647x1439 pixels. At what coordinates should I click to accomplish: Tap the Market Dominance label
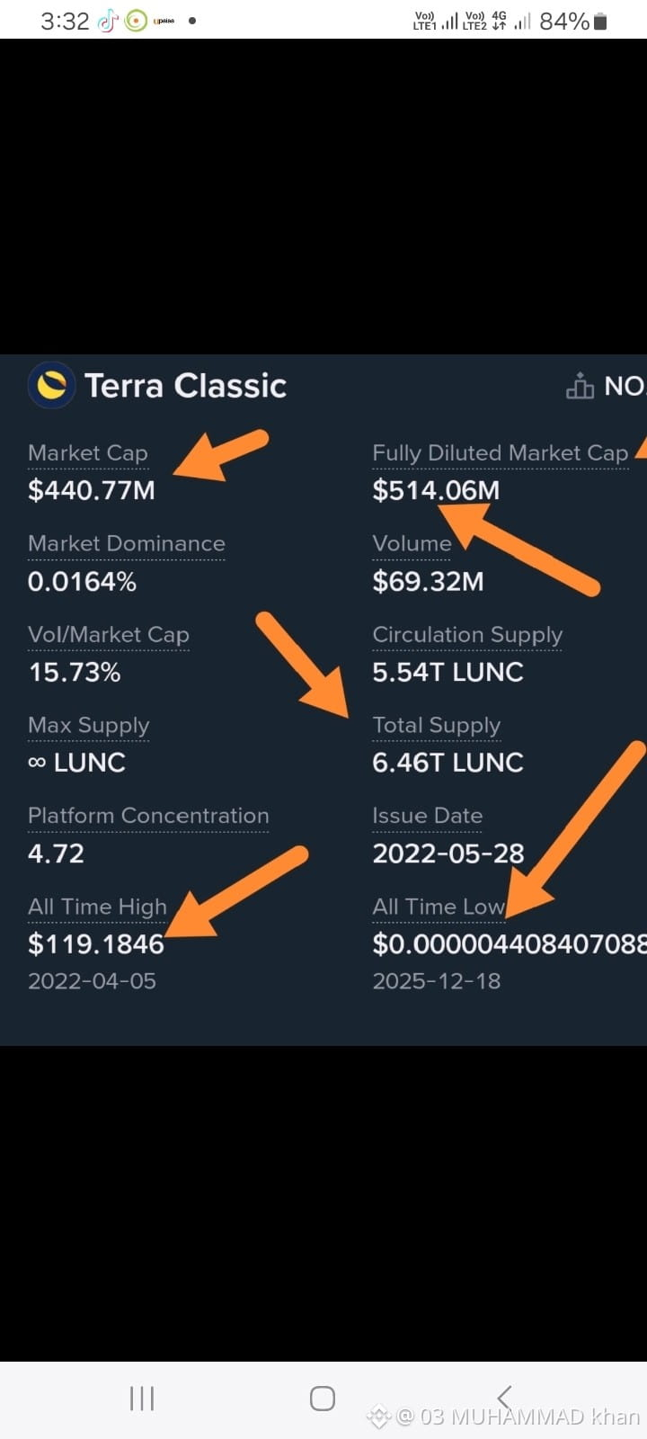(127, 543)
